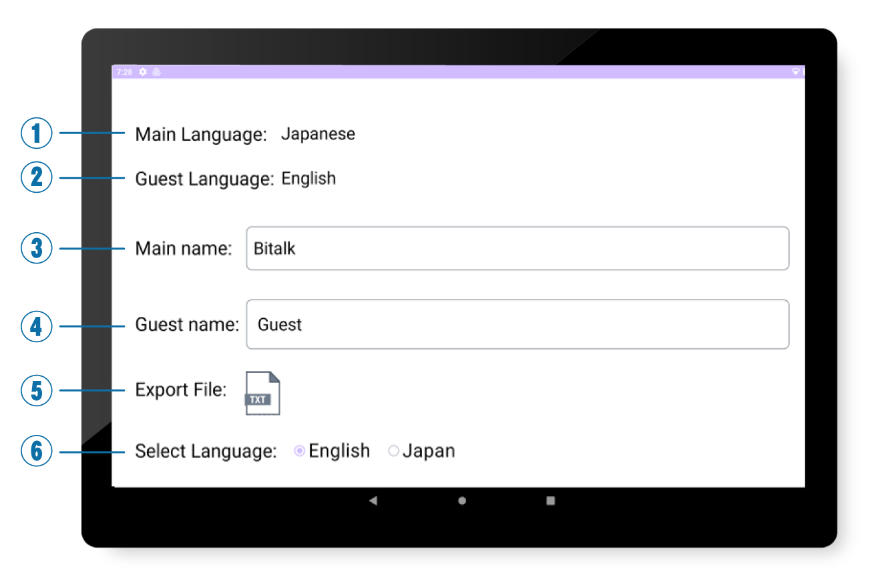Screen dimensions: 872x585
Task: Click the Main name field containing Bitalk
Action: [517, 248]
